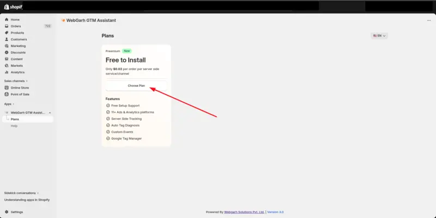Click the Custom Events feature text
This screenshot has width=436, height=218.
pyautogui.click(x=122, y=132)
